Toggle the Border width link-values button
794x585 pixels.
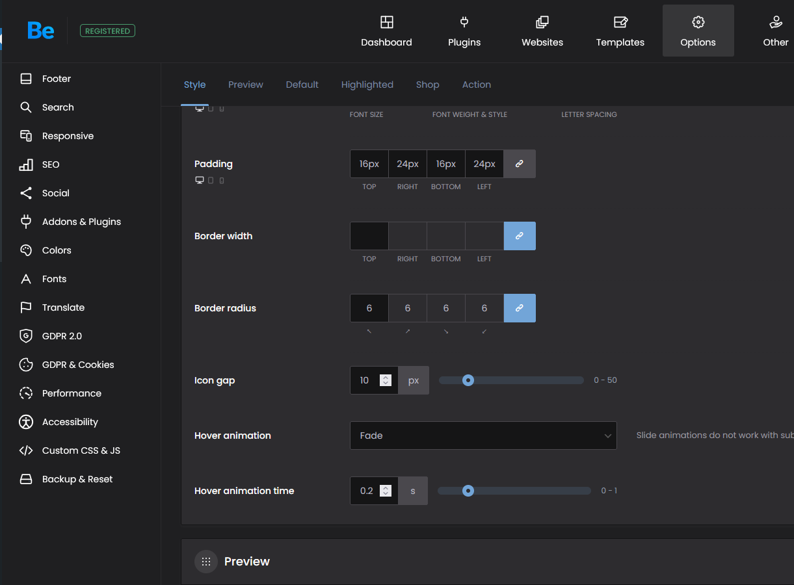tap(519, 236)
